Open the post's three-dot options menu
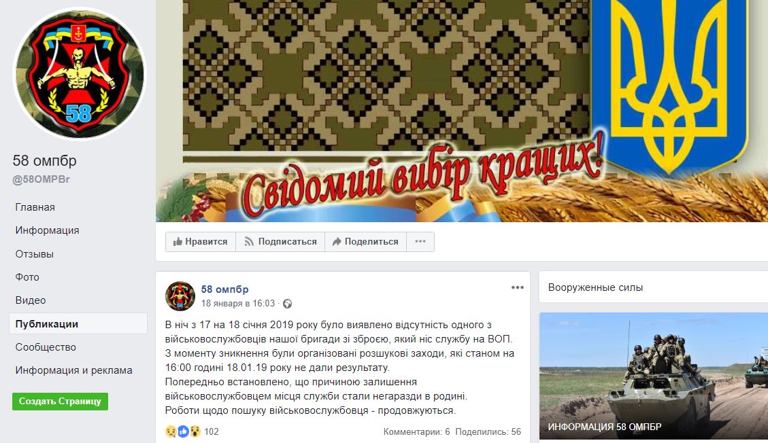 pyautogui.click(x=517, y=287)
